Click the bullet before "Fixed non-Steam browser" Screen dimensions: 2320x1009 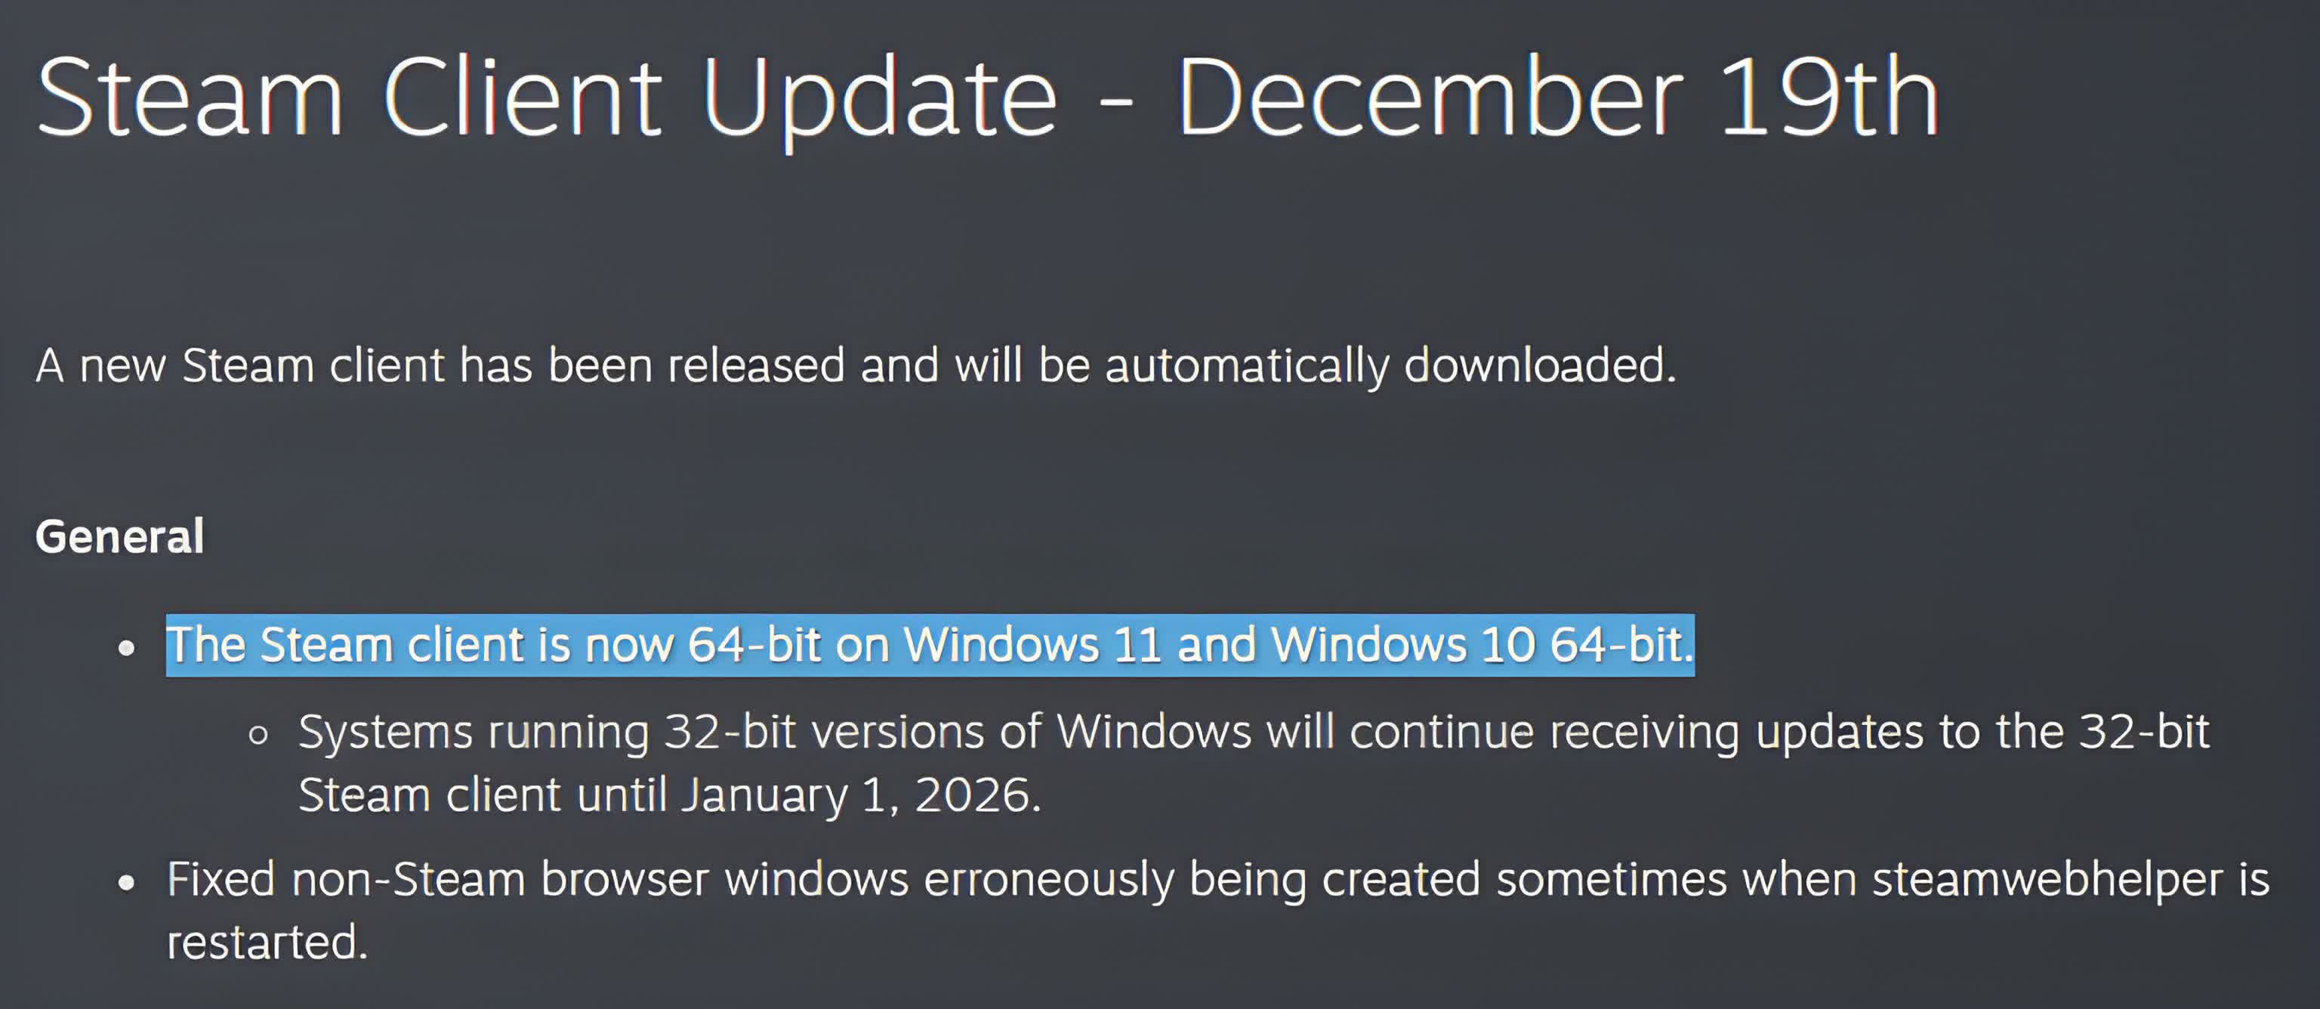127,883
